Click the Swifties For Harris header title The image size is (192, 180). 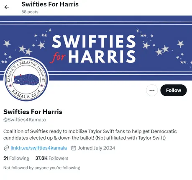pos(50,4)
